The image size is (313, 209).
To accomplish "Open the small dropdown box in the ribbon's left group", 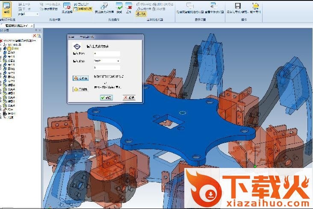I will pos(28,14).
